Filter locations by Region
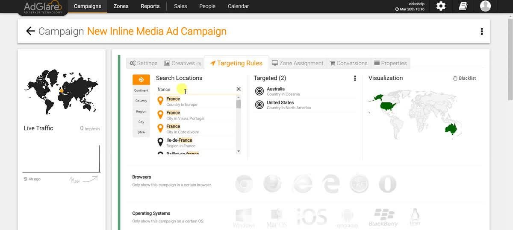 141,111
